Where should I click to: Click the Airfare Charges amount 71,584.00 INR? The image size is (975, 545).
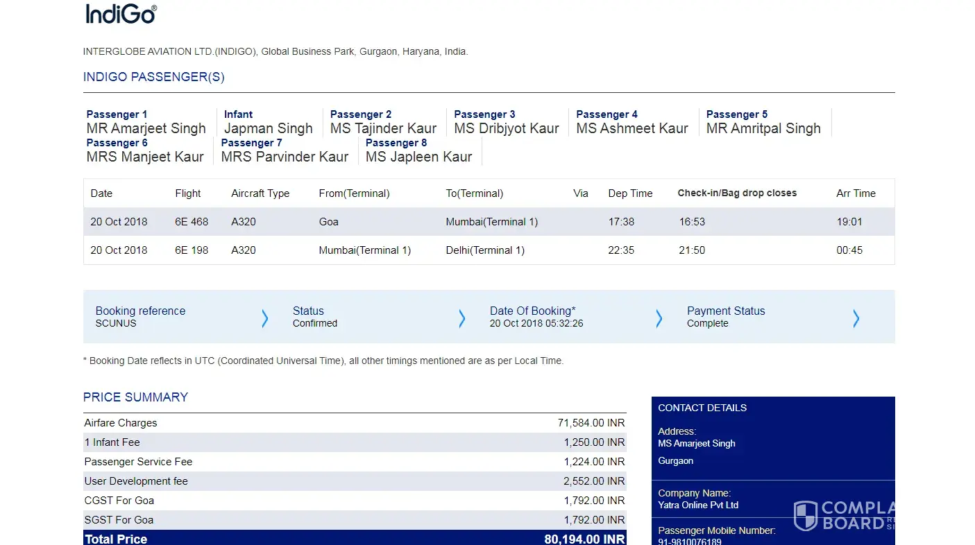pos(591,423)
